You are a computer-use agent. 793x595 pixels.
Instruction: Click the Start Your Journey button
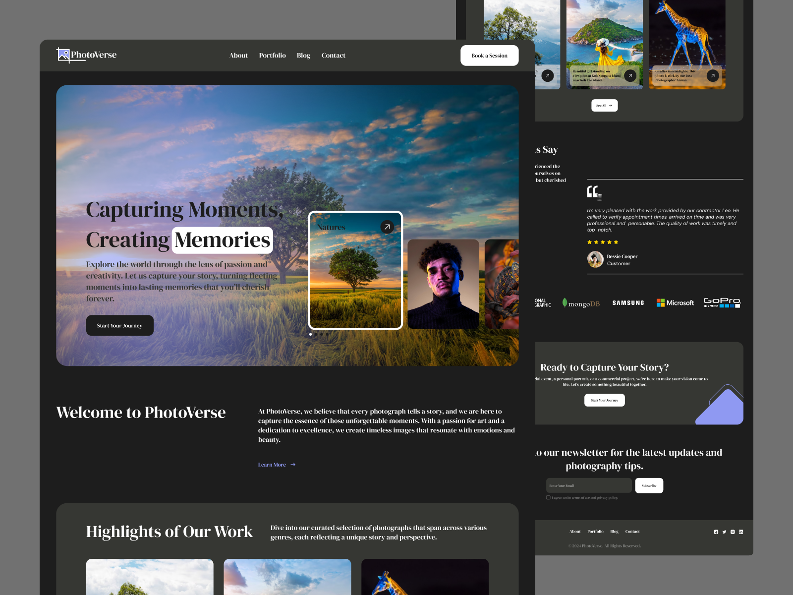(x=119, y=325)
